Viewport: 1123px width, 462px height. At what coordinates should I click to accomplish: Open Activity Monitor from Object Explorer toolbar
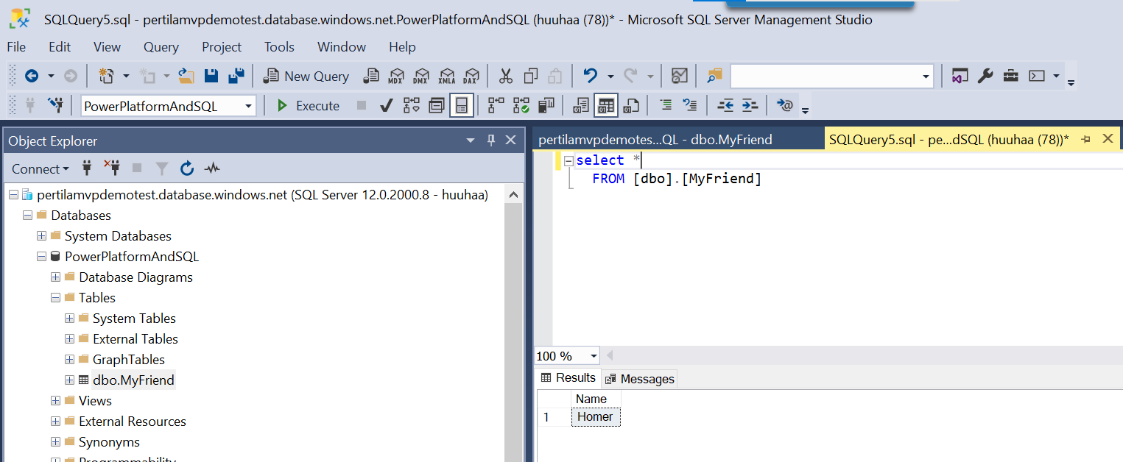212,168
